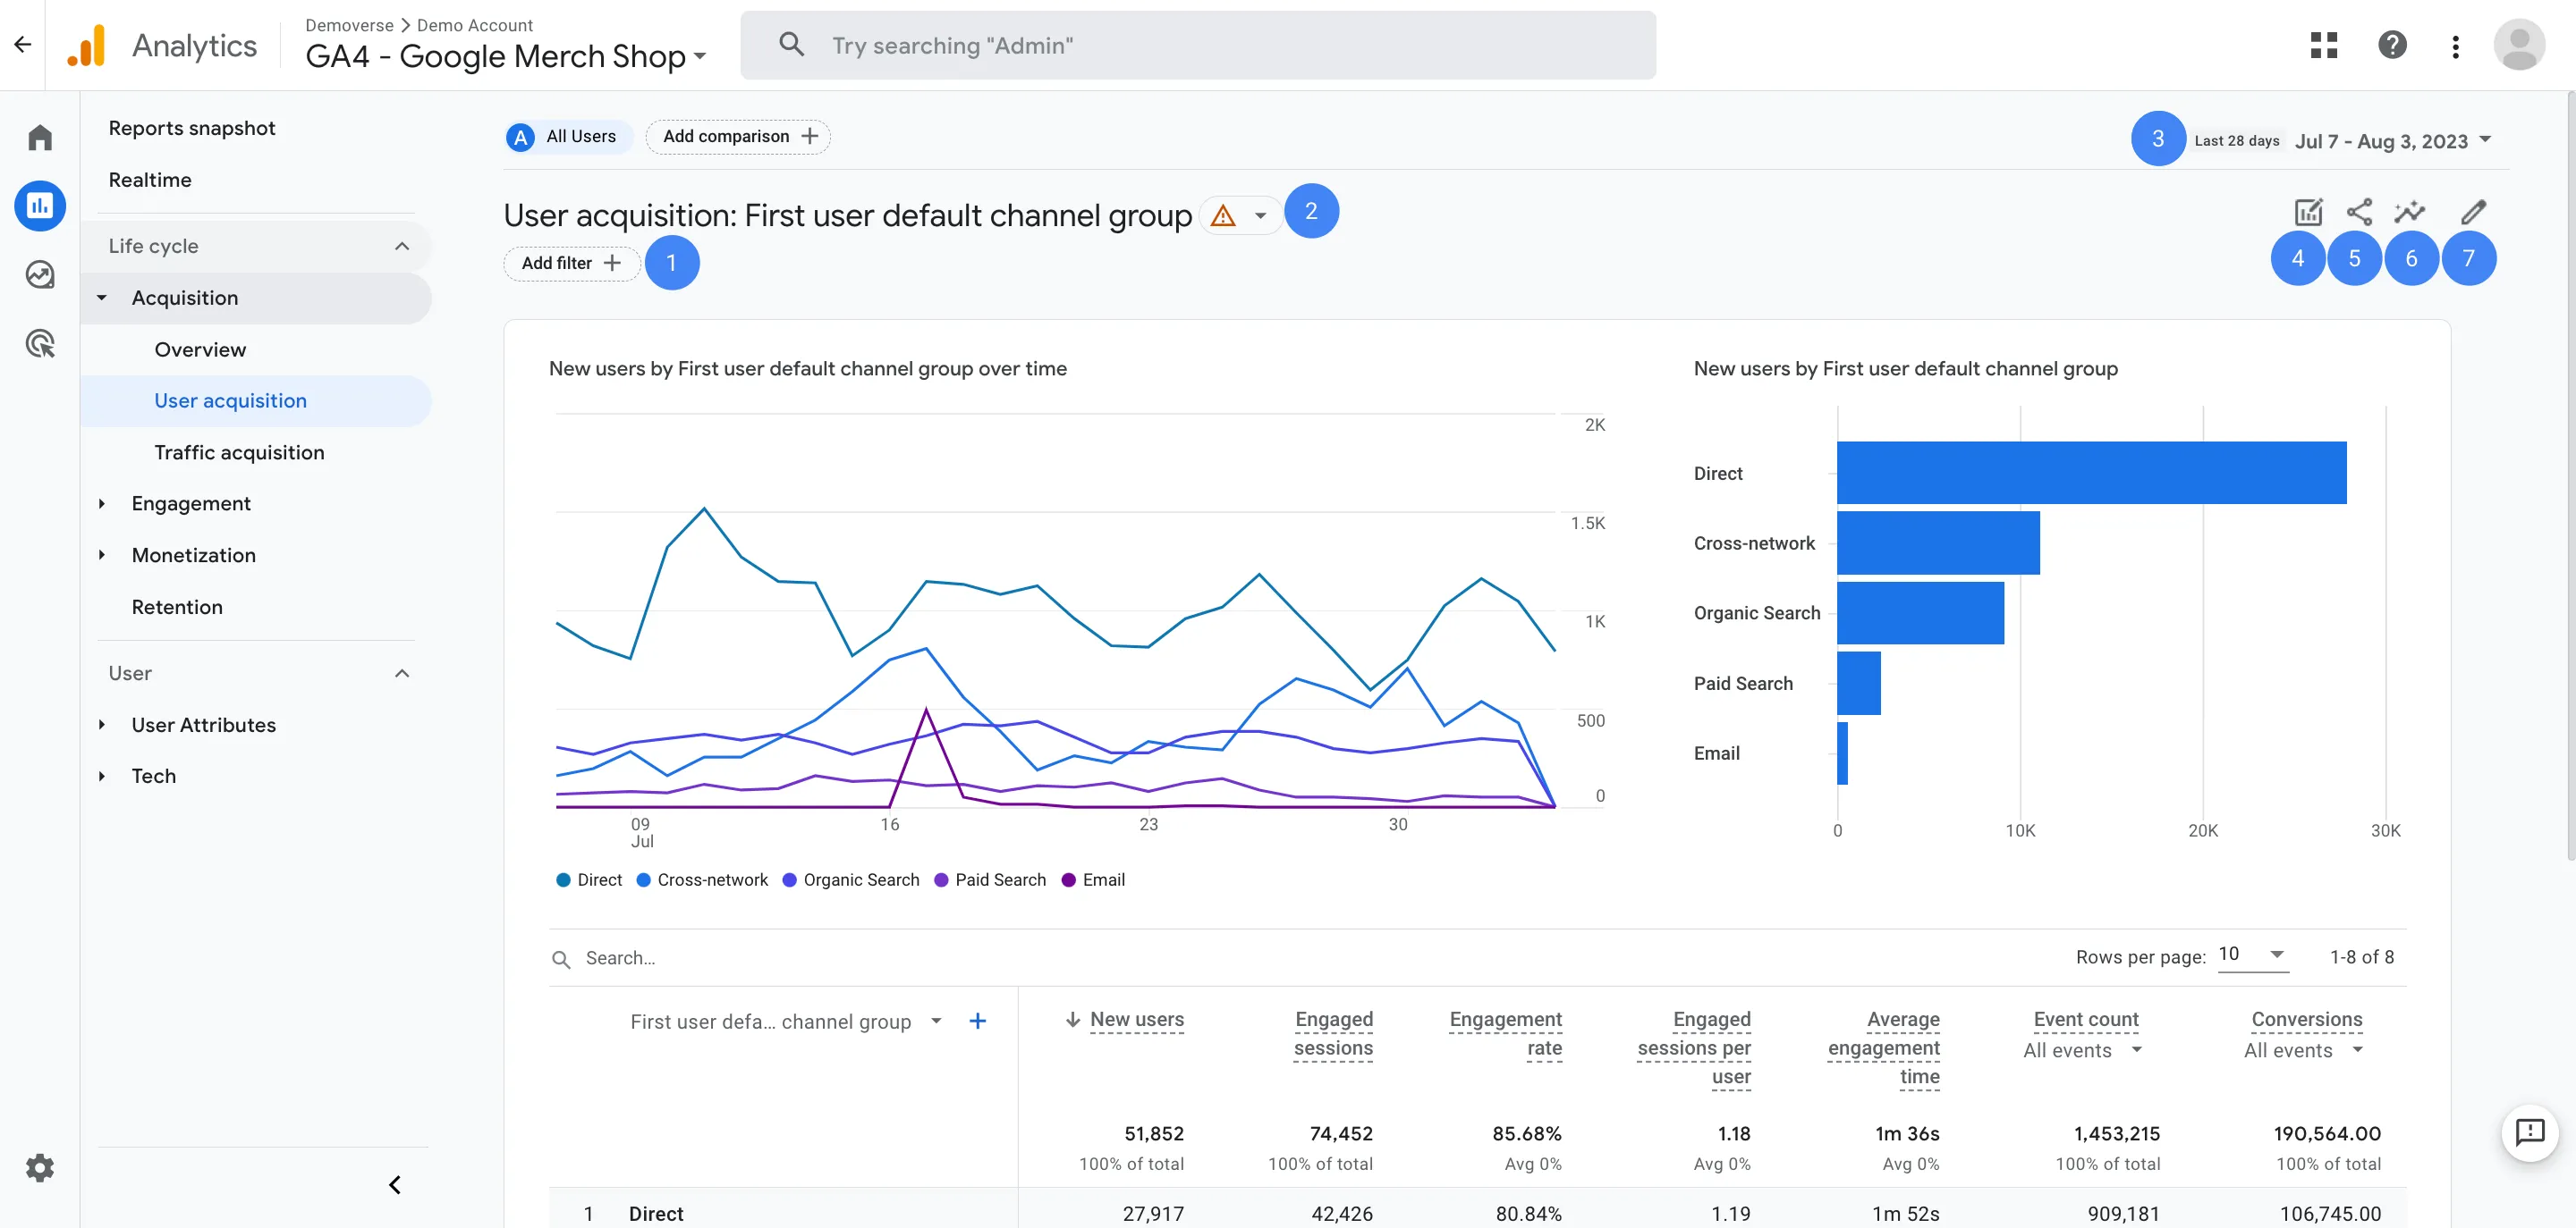Open the Explore section icon
Image resolution: width=2576 pixels, height=1228 pixels.
[x=40, y=274]
